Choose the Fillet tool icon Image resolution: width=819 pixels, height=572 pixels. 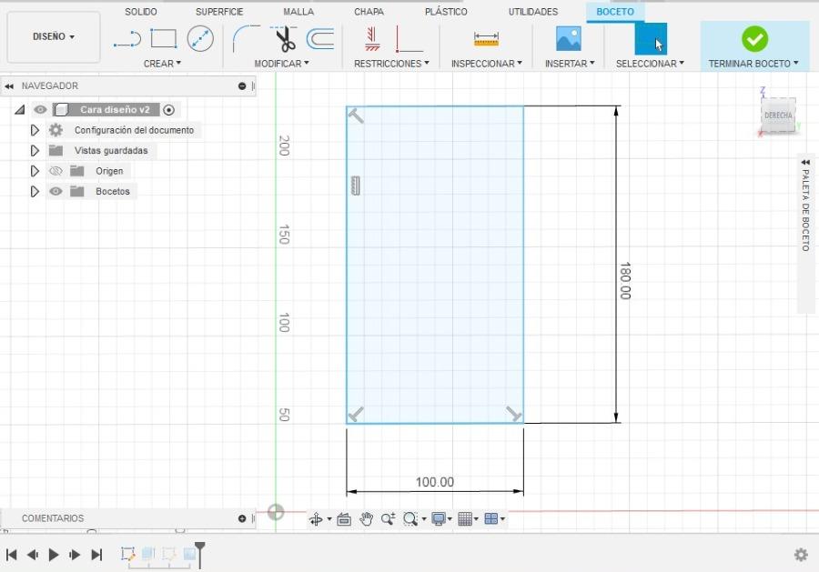246,38
